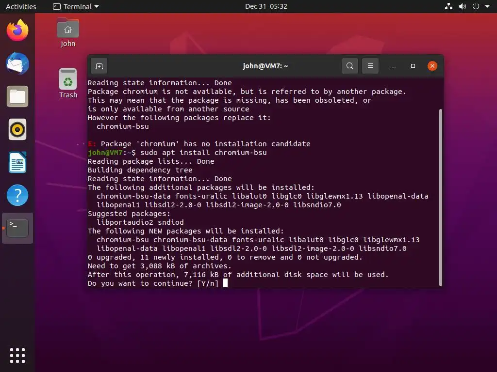Click the red 'E:' error marker

pyautogui.click(x=92, y=144)
